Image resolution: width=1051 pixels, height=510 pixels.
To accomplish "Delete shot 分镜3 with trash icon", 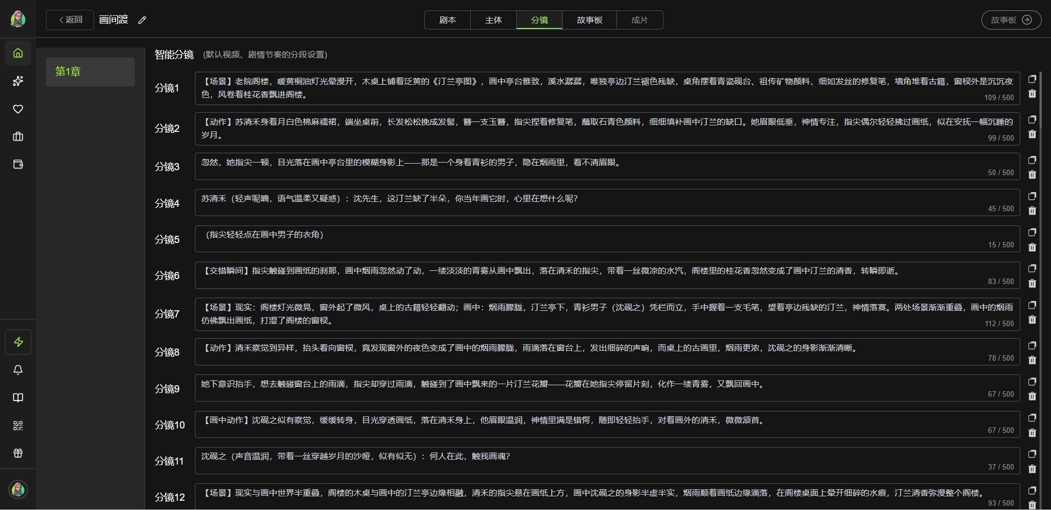I will point(1032,175).
